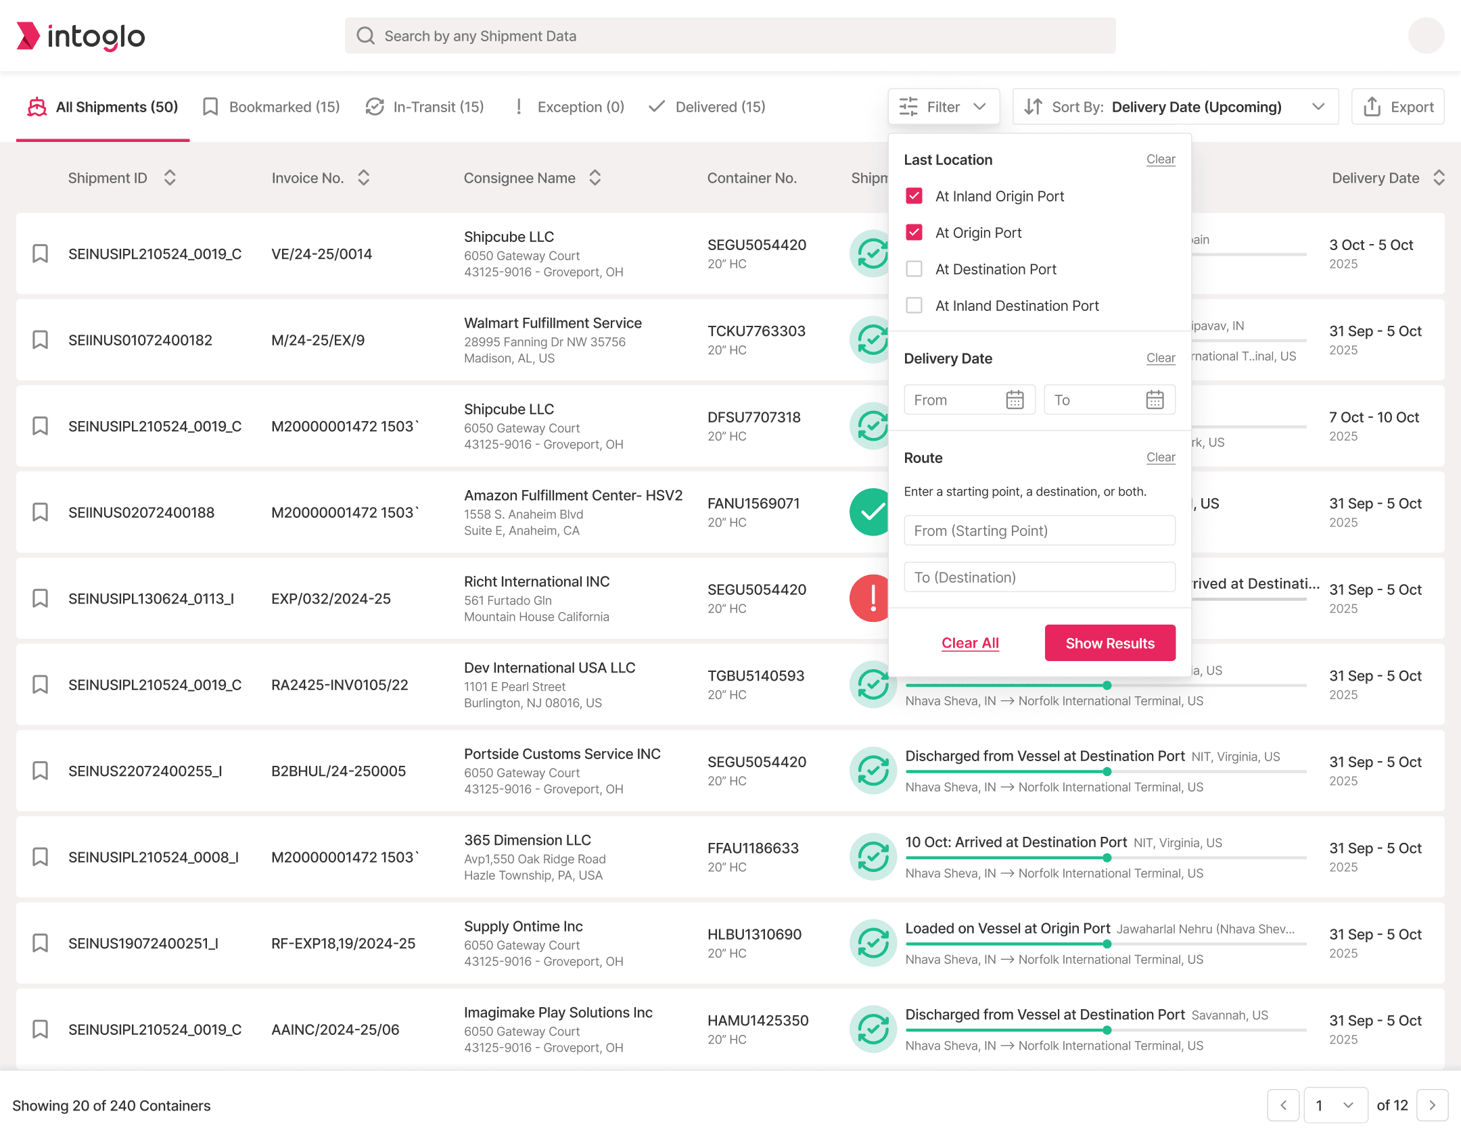Click progress bar of Supply Ontime Inc shipment
Viewport: 1461px width, 1141px height.
tap(1106, 944)
